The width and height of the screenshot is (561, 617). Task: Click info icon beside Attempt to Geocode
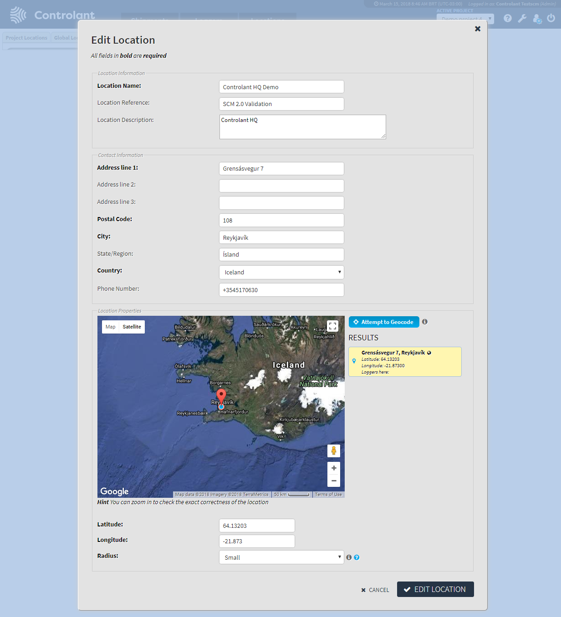pos(425,322)
